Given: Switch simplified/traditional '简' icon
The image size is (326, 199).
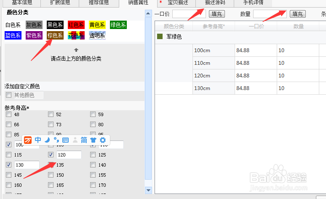Looking at the screenshot, I should (x=84, y=140).
